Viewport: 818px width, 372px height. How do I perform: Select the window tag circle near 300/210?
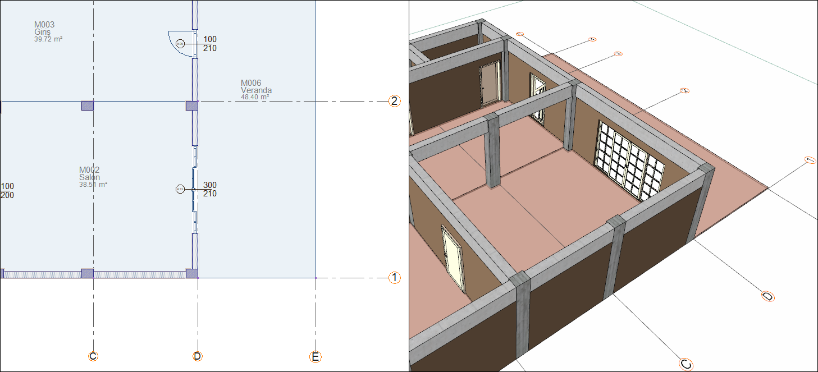click(x=180, y=190)
